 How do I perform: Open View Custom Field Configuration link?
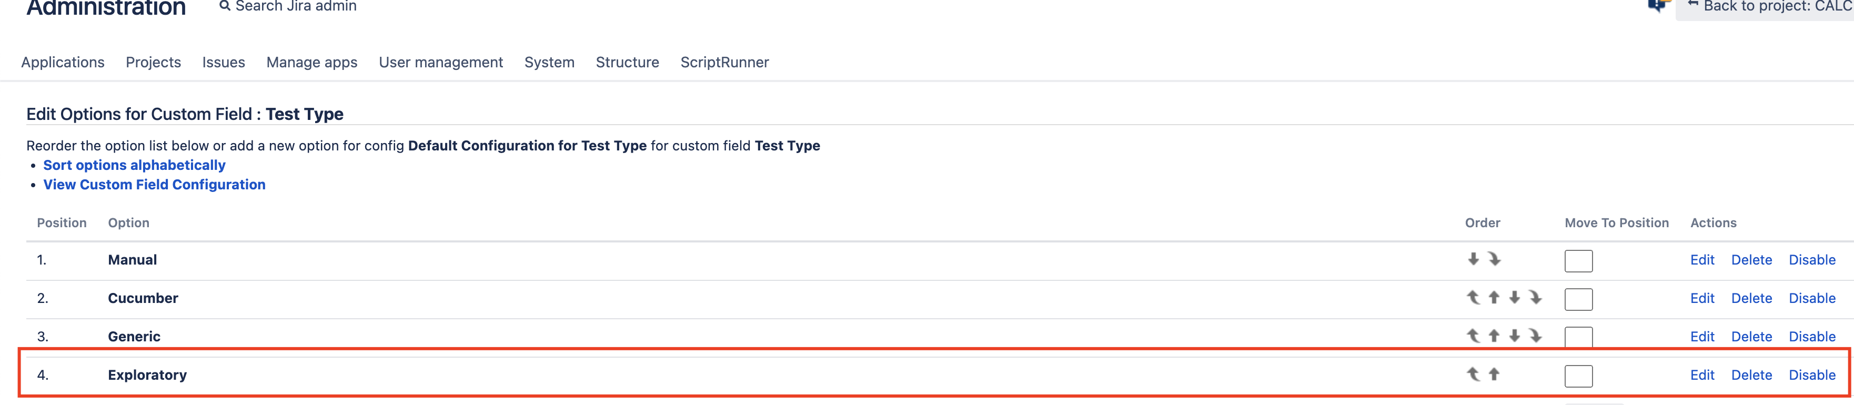[x=154, y=184]
